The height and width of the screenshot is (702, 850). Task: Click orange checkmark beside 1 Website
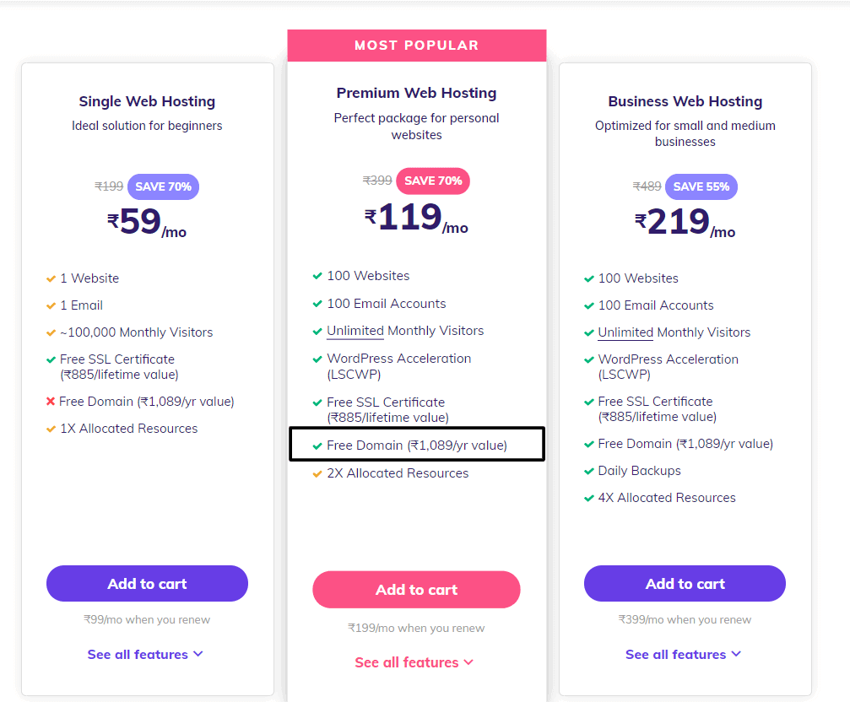[51, 278]
